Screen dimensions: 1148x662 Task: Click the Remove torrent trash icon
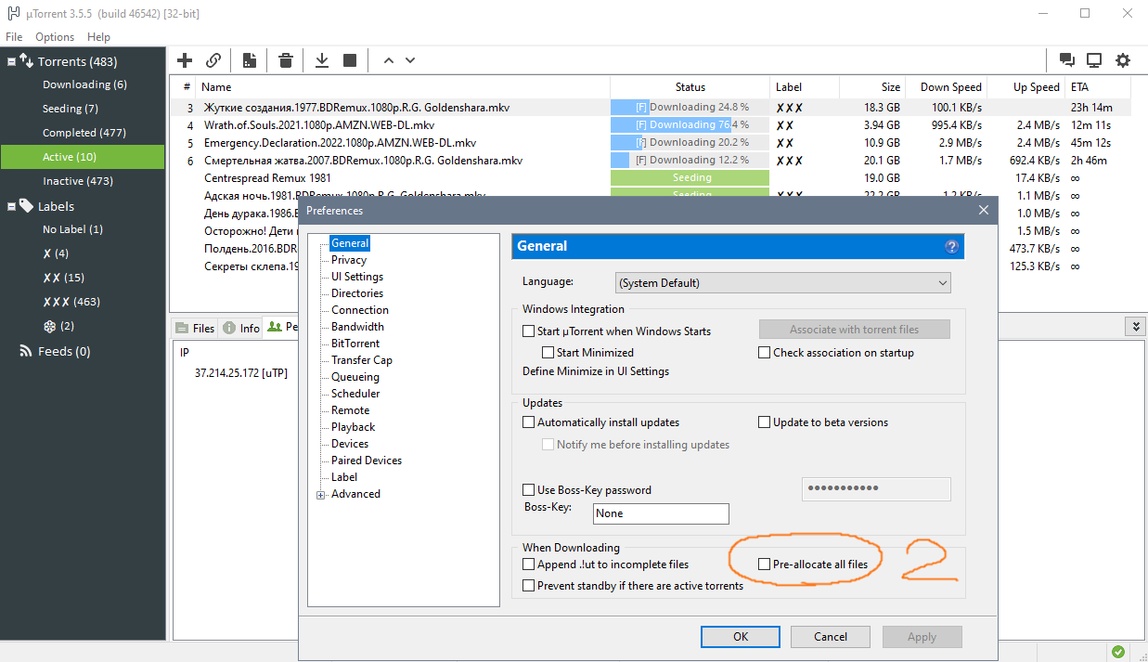pos(286,60)
